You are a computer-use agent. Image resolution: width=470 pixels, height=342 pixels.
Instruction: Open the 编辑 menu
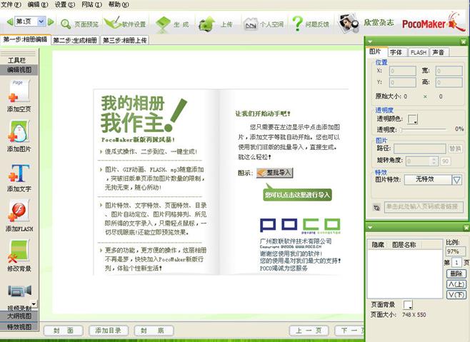click(x=38, y=4)
